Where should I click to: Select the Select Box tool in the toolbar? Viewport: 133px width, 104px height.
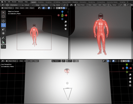(3, 12)
